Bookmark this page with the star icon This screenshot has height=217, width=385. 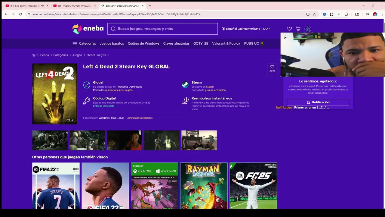click(314, 14)
